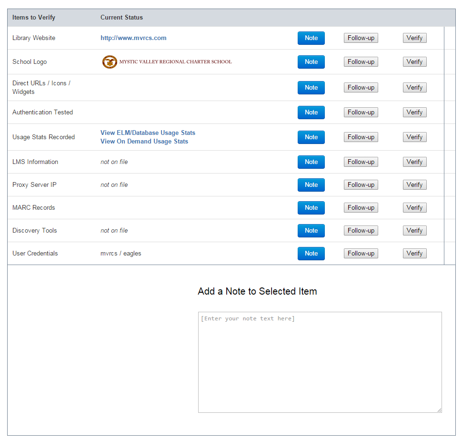This screenshot has width=462, height=440.
Task: Click Note for Usage Stats Recorded
Action: 311,137
